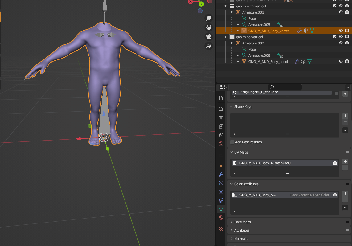Viewport: 352px width, 246px height.
Task: Open the Properties editor type dropdown
Action: pyautogui.click(x=224, y=87)
